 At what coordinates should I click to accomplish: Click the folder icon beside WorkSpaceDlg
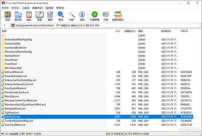(x=3, y=68)
